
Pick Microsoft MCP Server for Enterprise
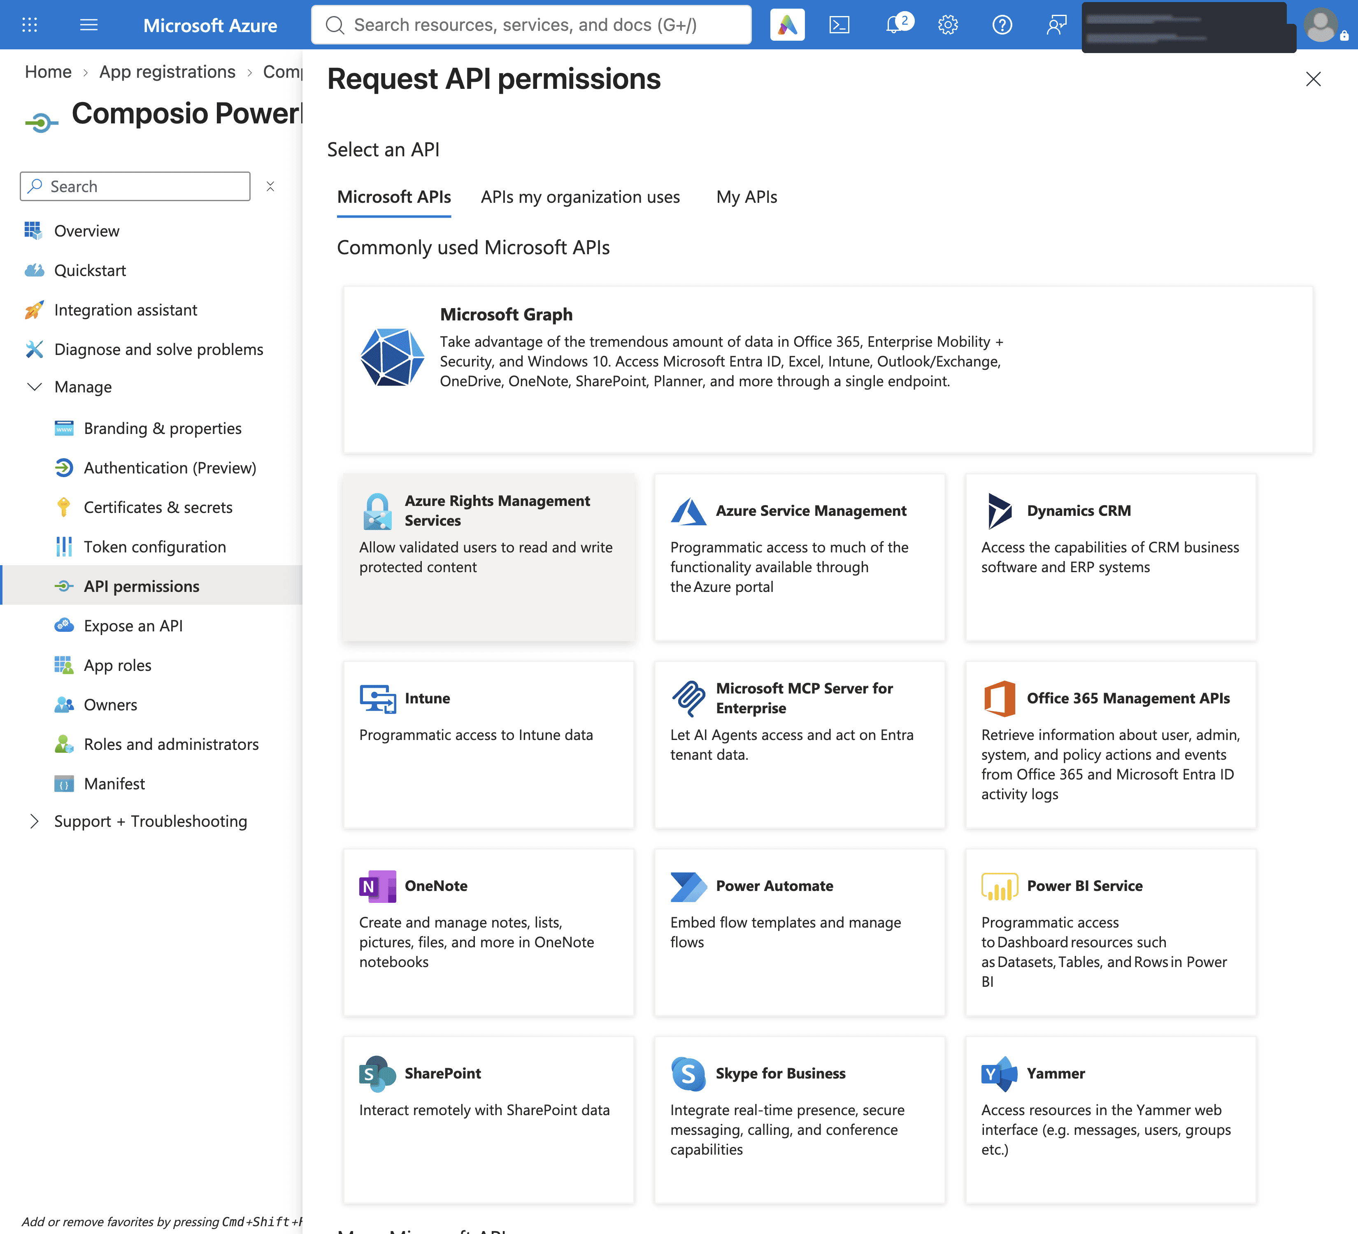pyautogui.click(x=800, y=745)
